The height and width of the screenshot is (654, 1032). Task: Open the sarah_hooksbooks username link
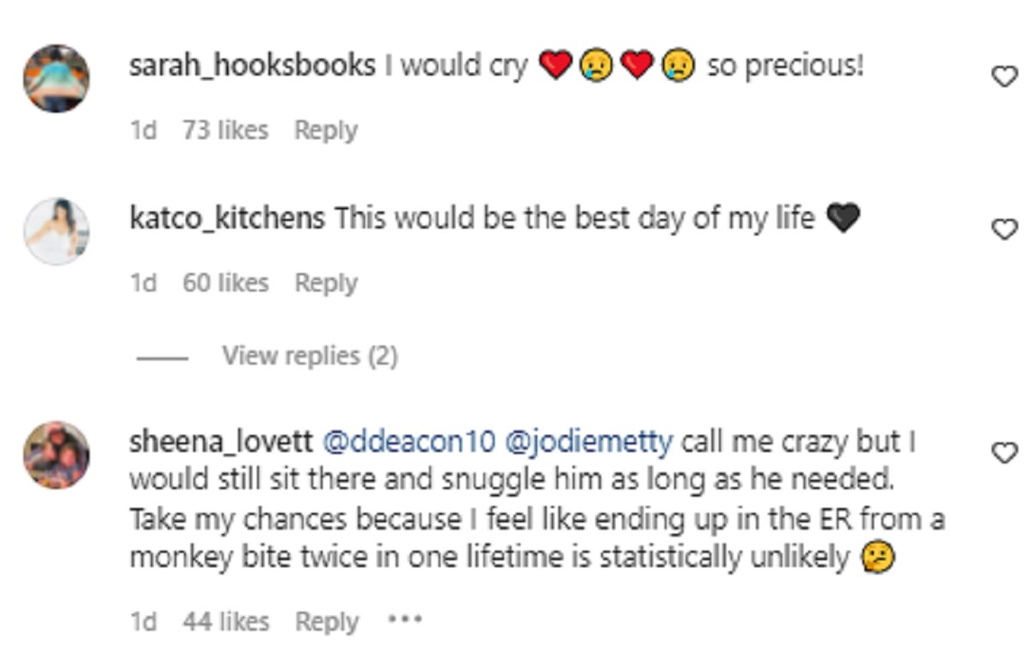point(252,66)
